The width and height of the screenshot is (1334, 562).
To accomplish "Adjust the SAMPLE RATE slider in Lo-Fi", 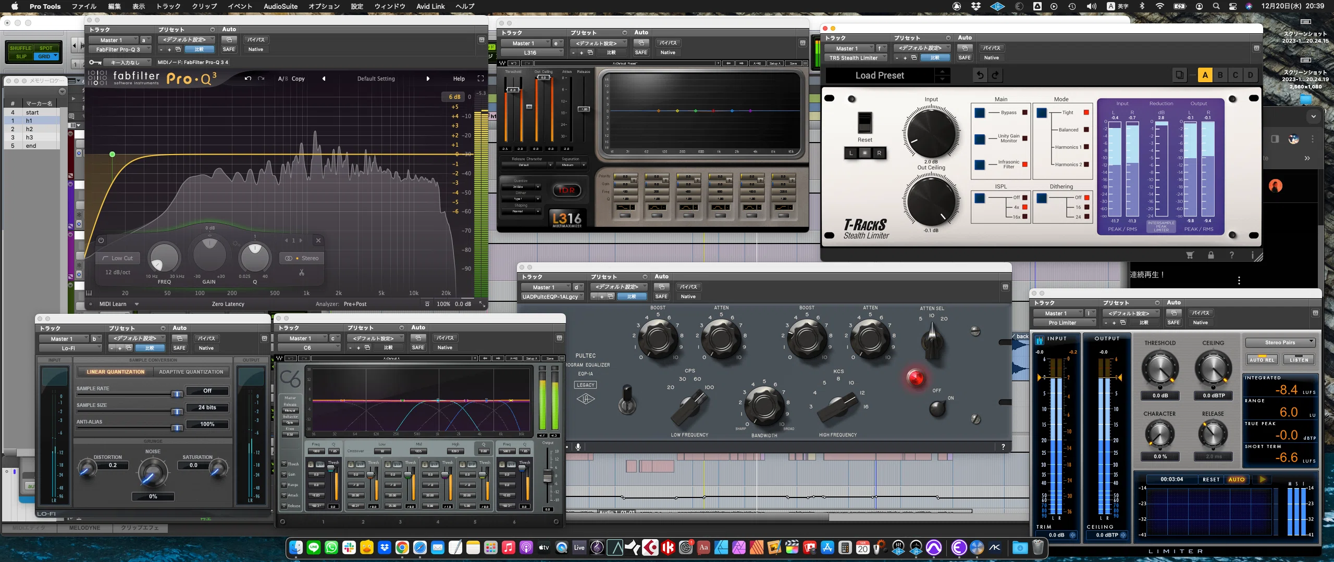I will (177, 394).
